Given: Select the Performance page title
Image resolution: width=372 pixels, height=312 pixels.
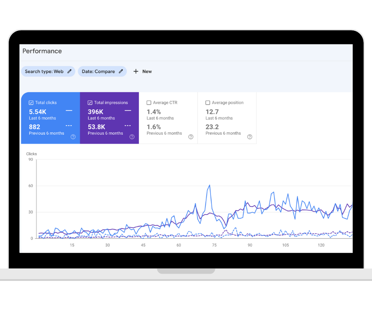Looking at the screenshot, I should [42, 51].
